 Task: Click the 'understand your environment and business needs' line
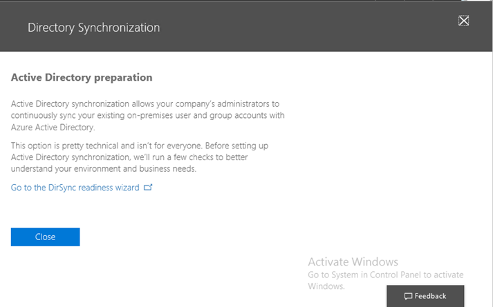point(104,169)
